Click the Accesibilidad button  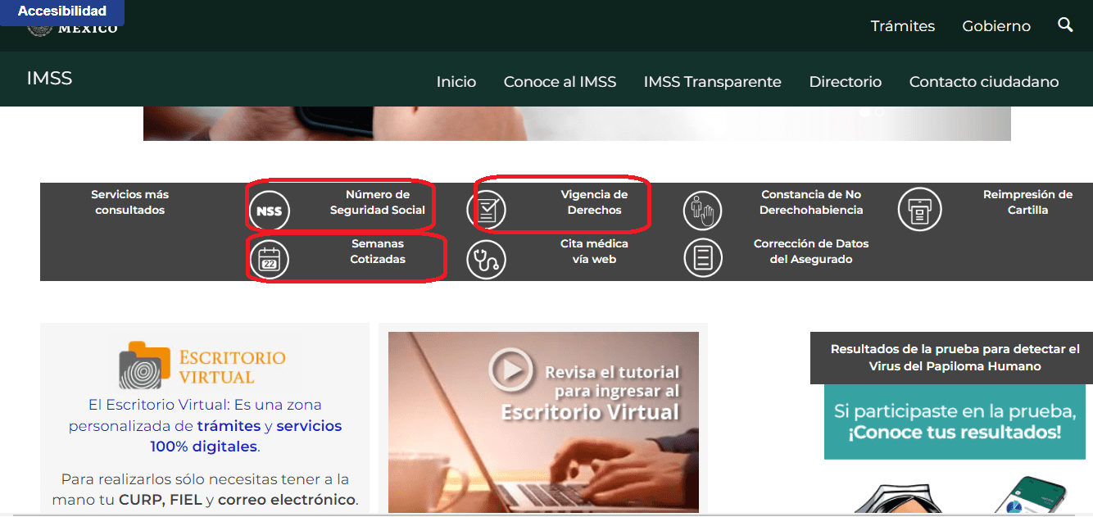click(x=62, y=11)
